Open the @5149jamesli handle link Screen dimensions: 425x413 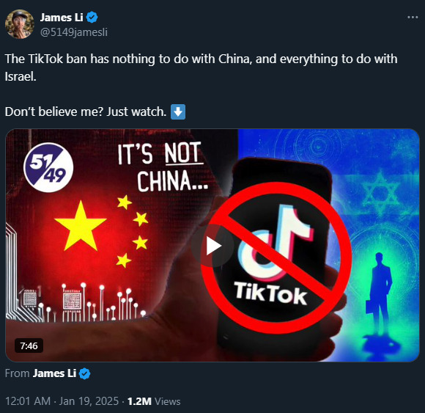74,32
